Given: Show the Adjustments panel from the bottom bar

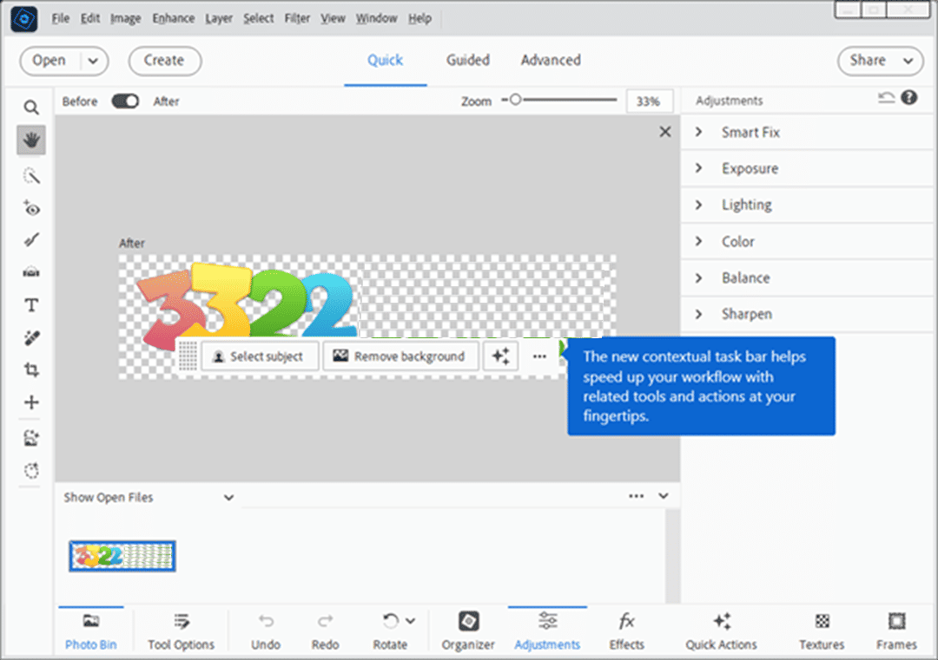Looking at the screenshot, I should tap(547, 632).
